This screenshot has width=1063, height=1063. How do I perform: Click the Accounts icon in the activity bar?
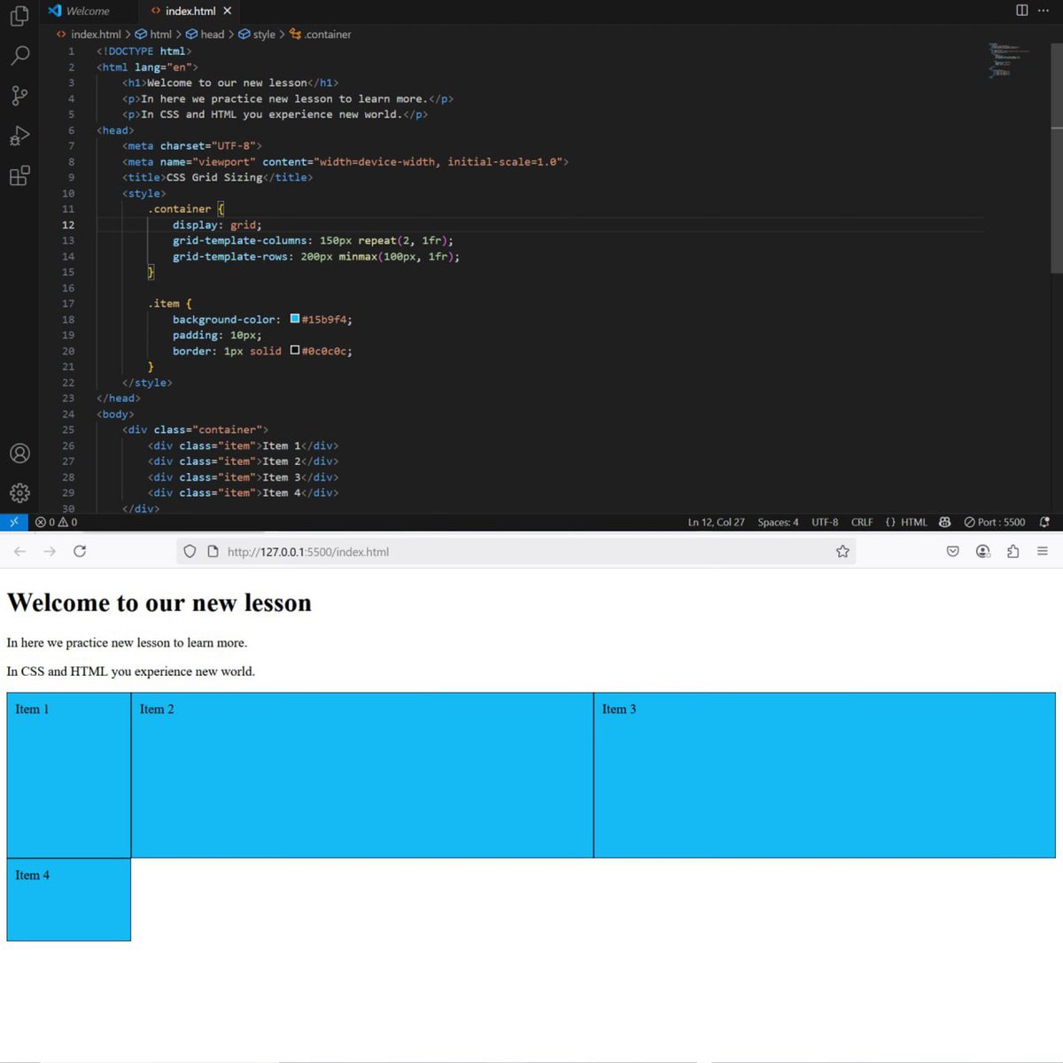point(19,453)
